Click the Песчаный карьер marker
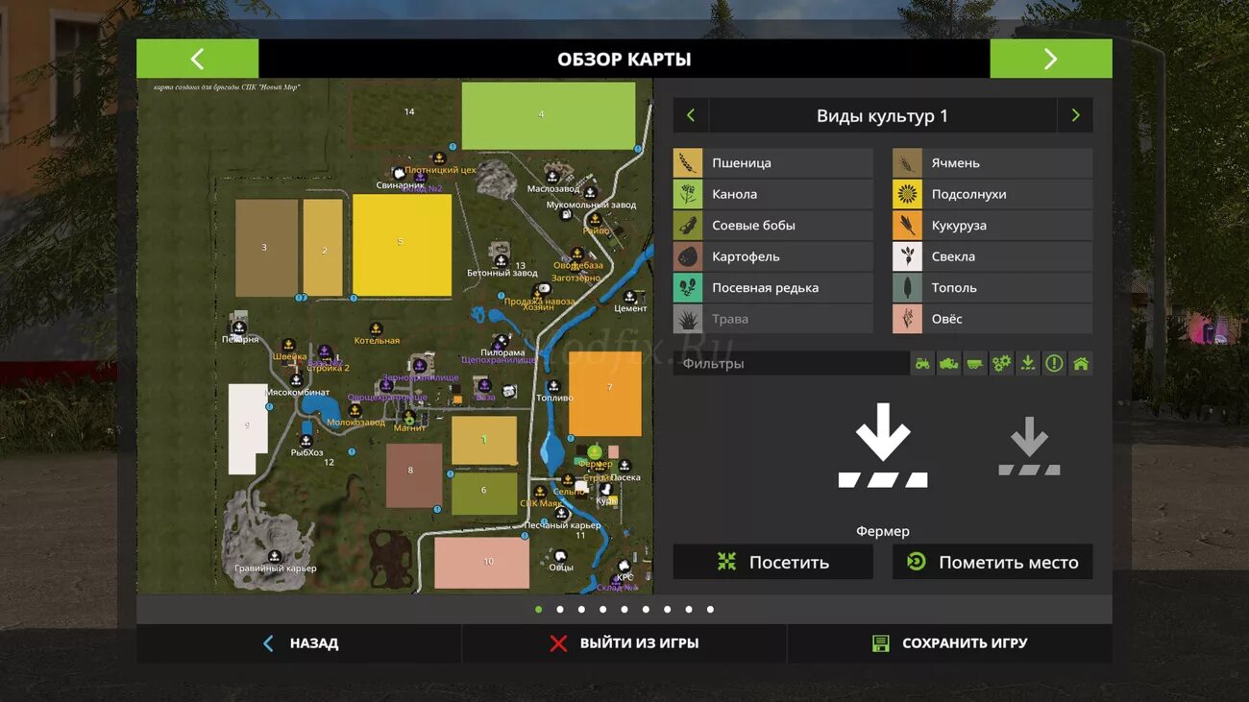The width and height of the screenshot is (1249, 702). pos(561,515)
